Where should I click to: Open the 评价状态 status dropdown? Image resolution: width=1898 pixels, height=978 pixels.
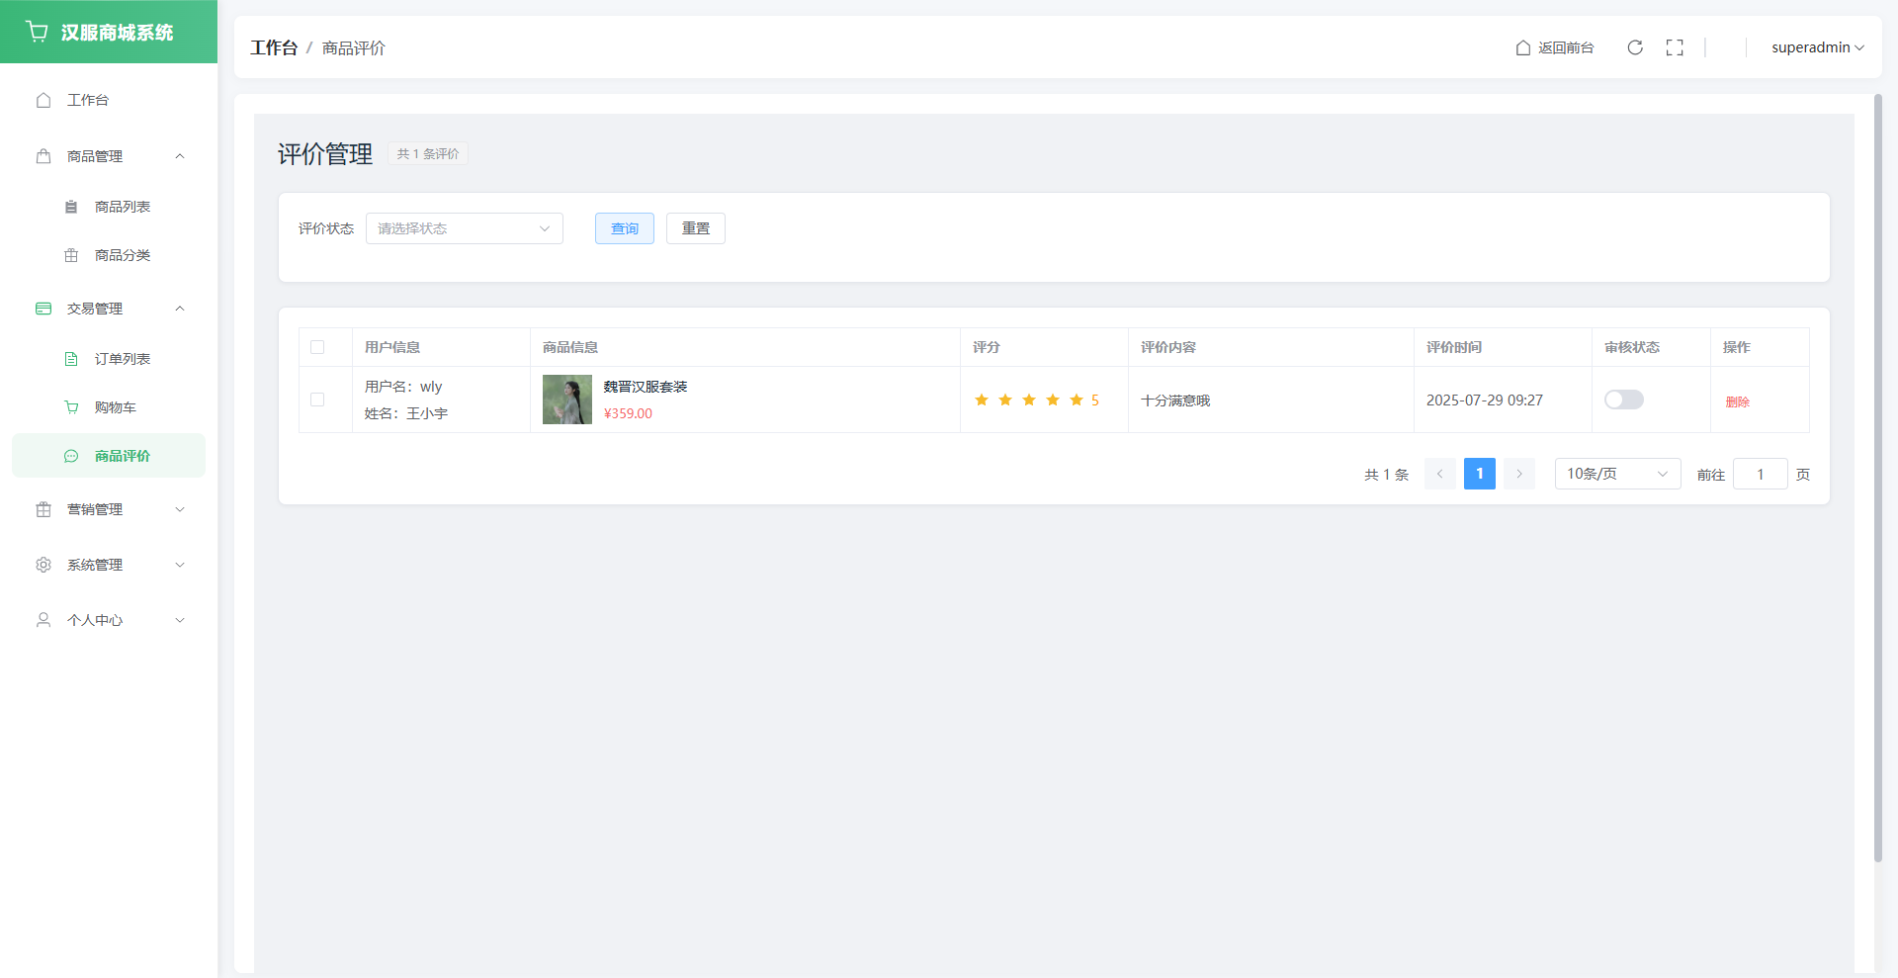464,228
